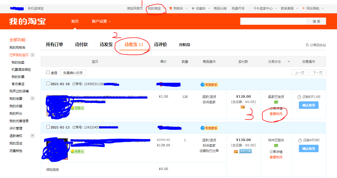337x178 pixels.
Task: Switch to the 所有订单 tab
Action: click(x=54, y=45)
